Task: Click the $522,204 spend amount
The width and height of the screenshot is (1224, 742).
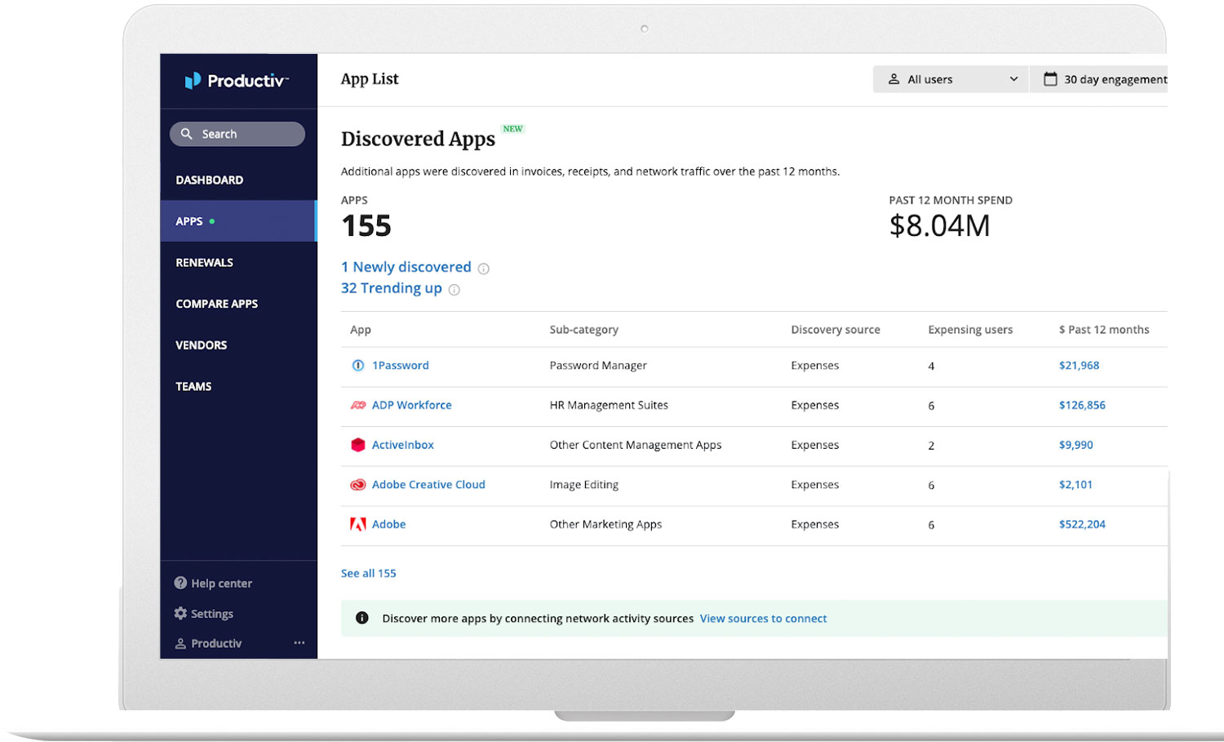Action: (1082, 524)
